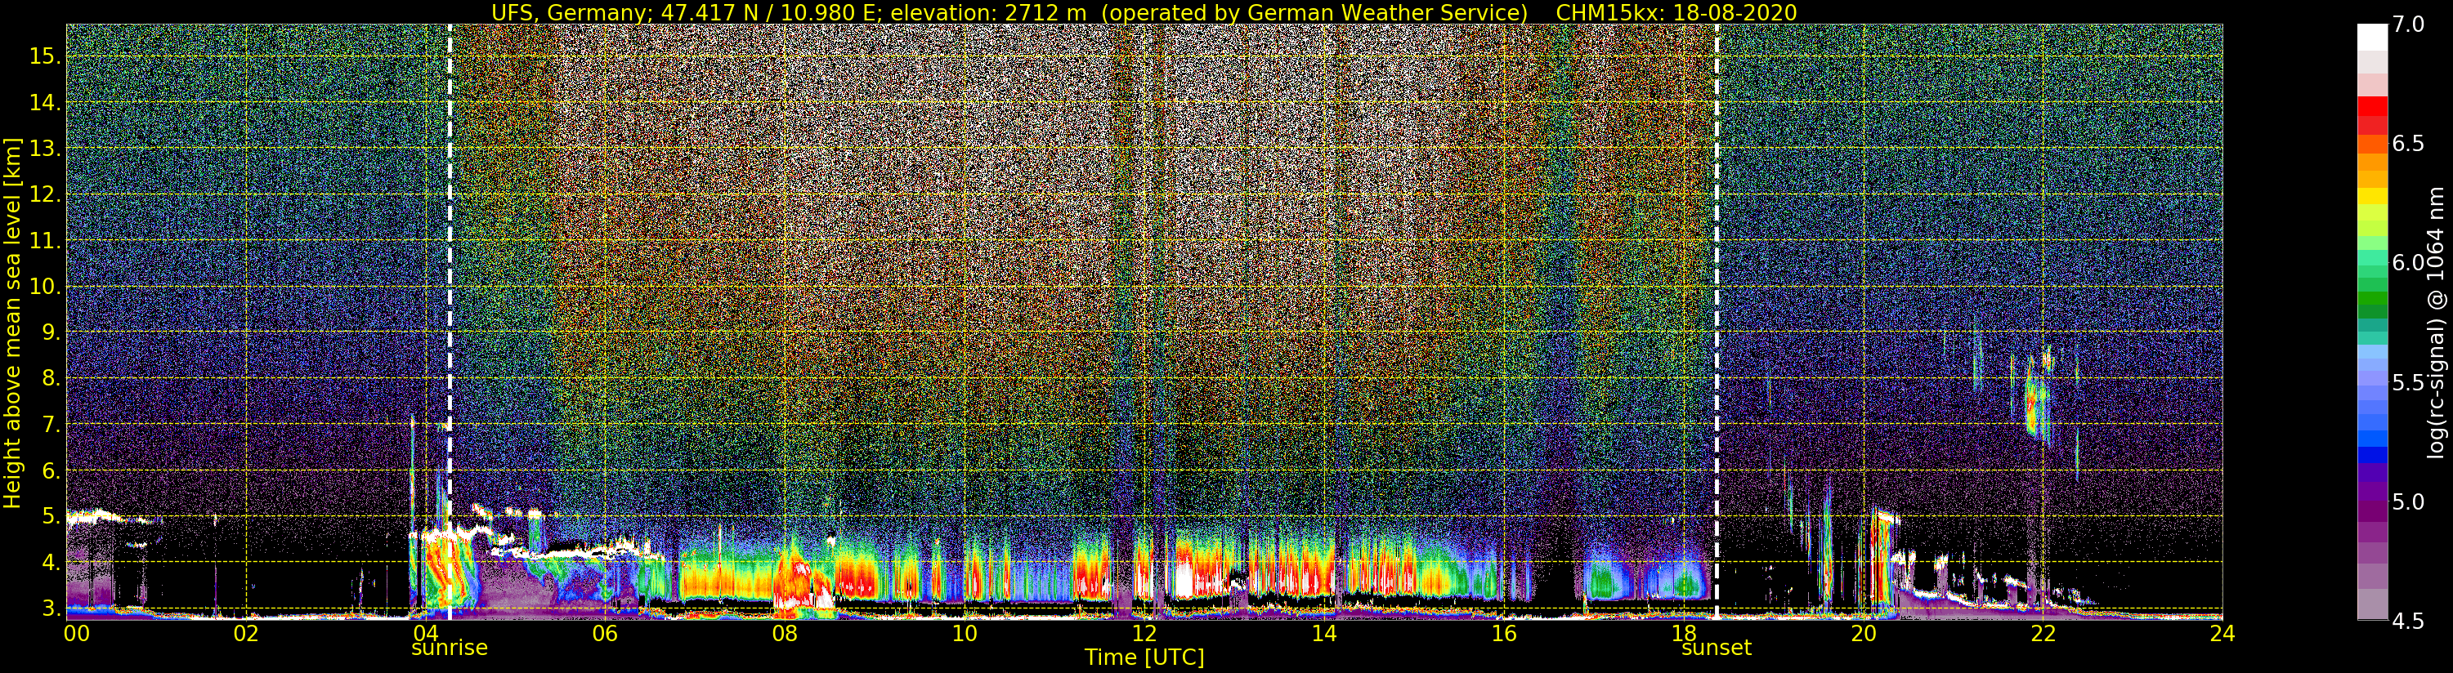Click the 'sunrise' label below the axis

coord(450,648)
